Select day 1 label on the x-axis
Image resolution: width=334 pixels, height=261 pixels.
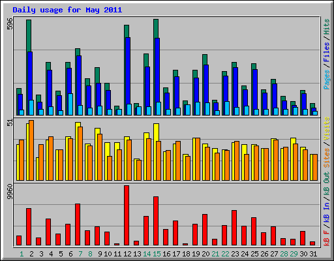point(22,254)
